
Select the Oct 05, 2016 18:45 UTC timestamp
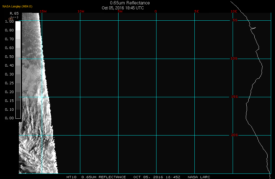pos(123,8)
